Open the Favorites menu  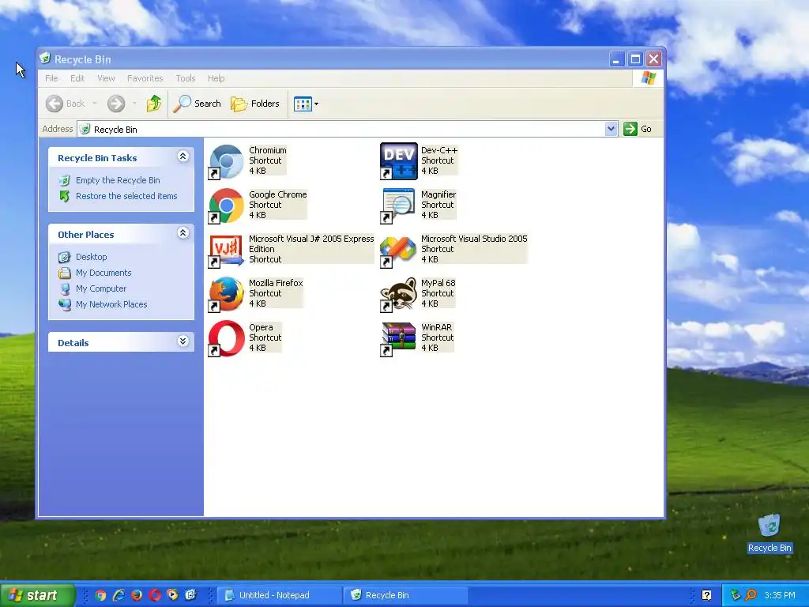coord(145,78)
